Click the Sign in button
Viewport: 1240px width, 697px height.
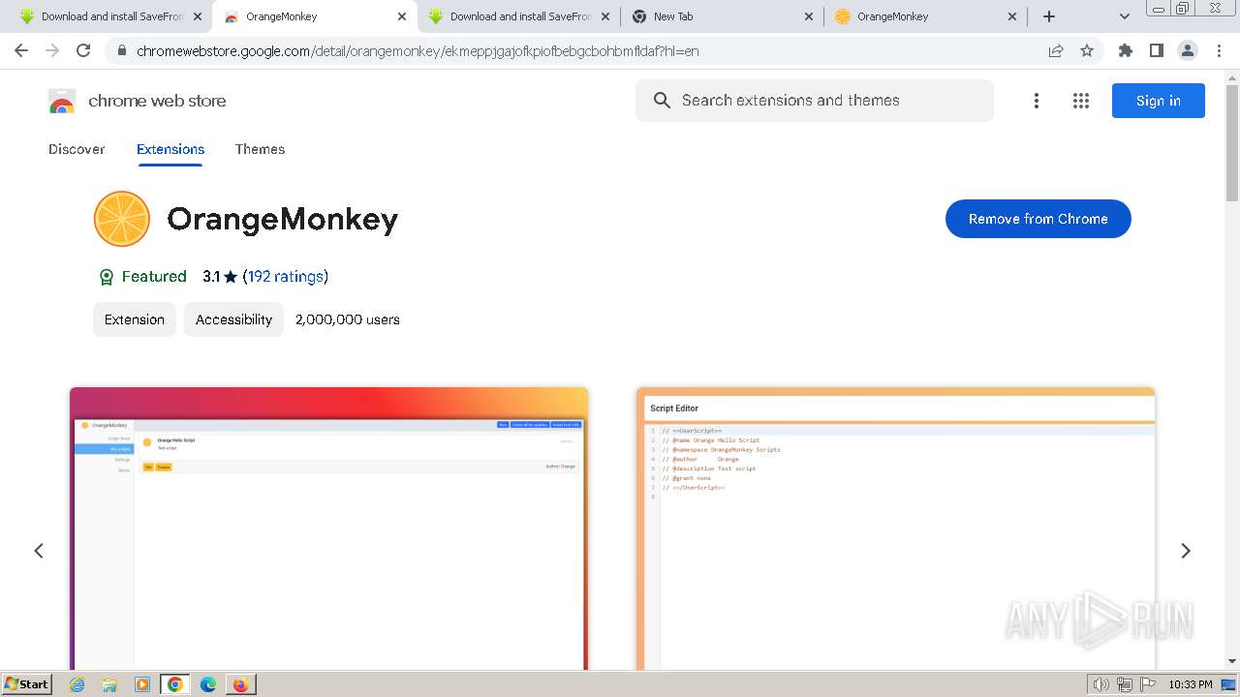coord(1158,101)
